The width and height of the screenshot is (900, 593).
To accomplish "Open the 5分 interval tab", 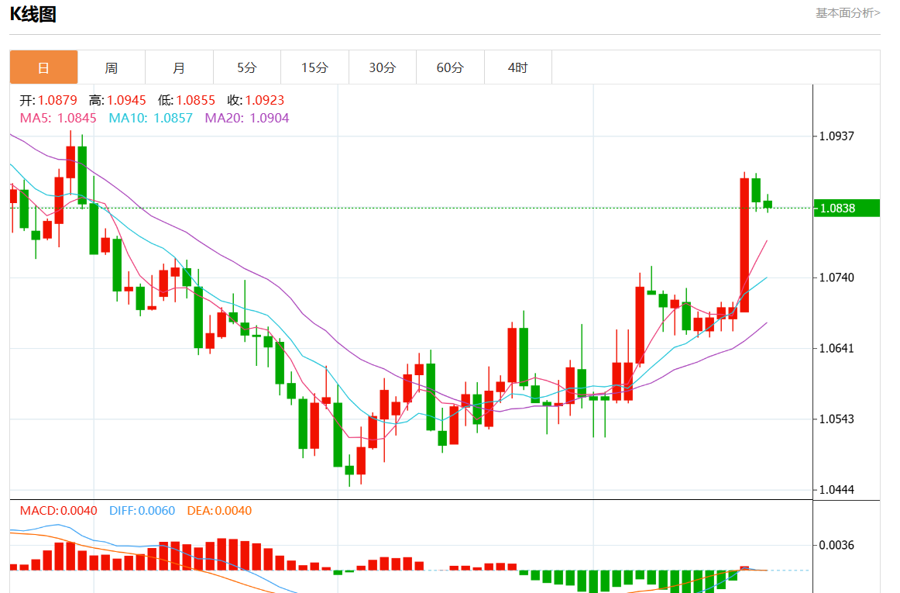I will [x=247, y=67].
